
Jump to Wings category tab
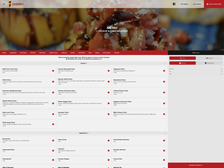point(97,53)
